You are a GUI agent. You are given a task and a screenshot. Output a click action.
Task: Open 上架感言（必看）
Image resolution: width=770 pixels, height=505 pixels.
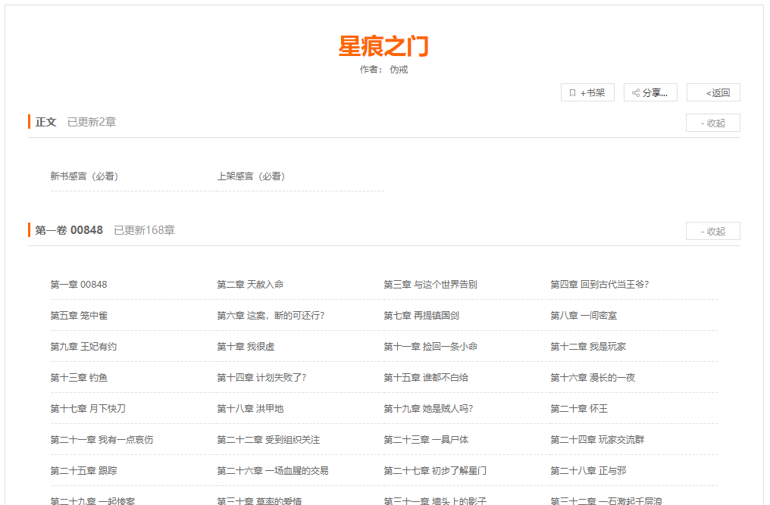pyautogui.click(x=250, y=176)
